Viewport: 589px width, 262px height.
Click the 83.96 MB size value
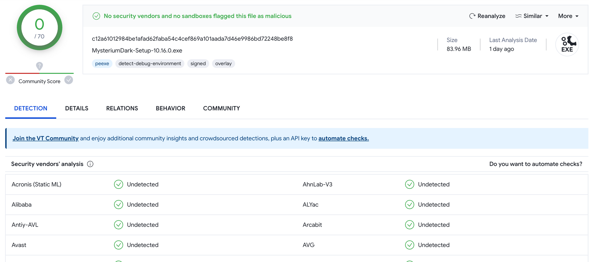(x=459, y=49)
